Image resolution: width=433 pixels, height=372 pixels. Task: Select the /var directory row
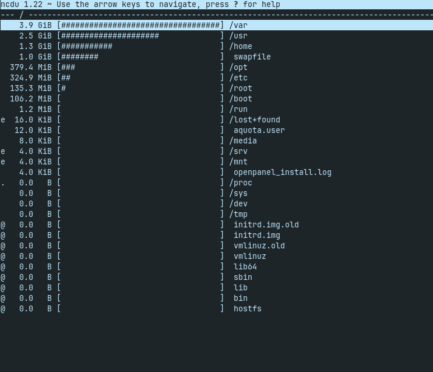coord(217,25)
